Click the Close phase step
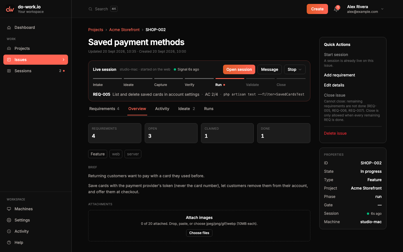 click(291, 82)
